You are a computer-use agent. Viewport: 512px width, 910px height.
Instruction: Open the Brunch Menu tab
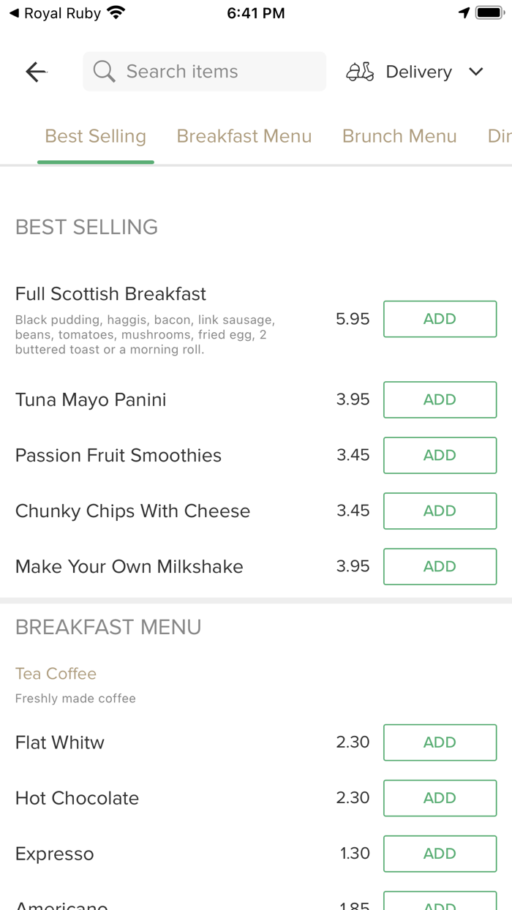pyautogui.click(x=399, y=136)
